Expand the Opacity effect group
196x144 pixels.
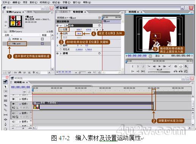pos(61,53)
